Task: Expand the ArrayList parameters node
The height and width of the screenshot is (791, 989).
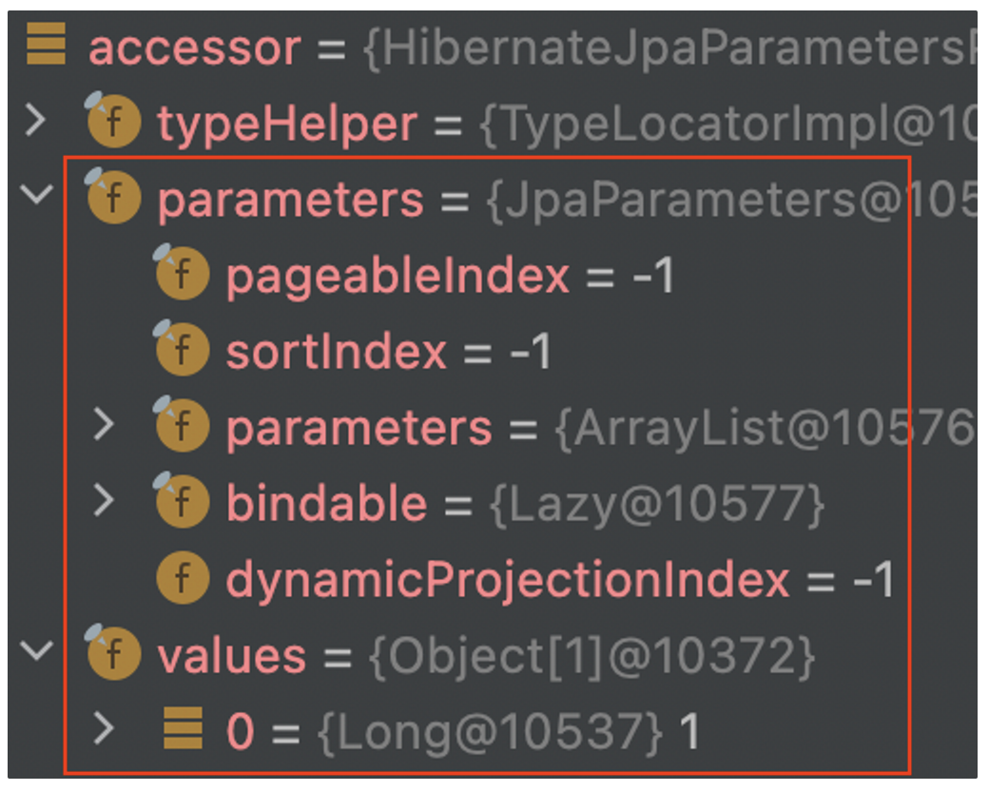Action: [104, 424]
